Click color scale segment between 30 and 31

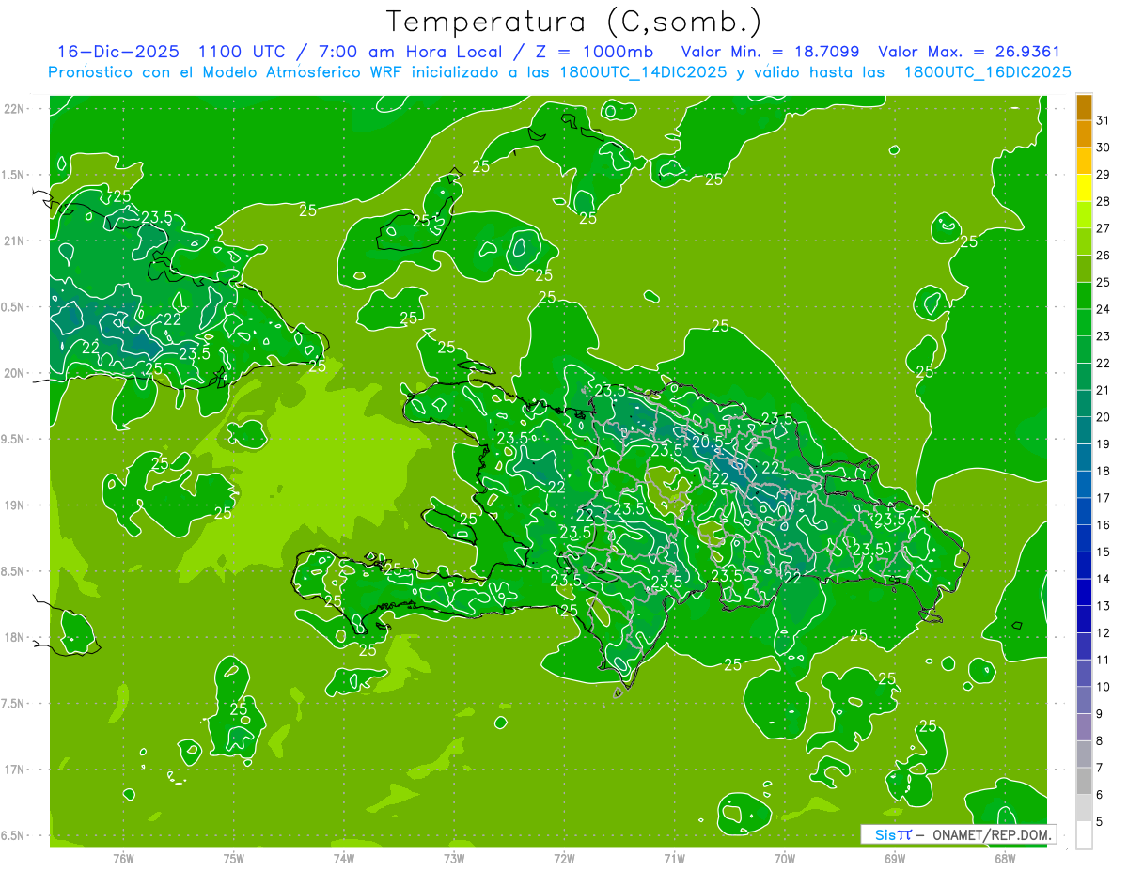coord(1084,134)
